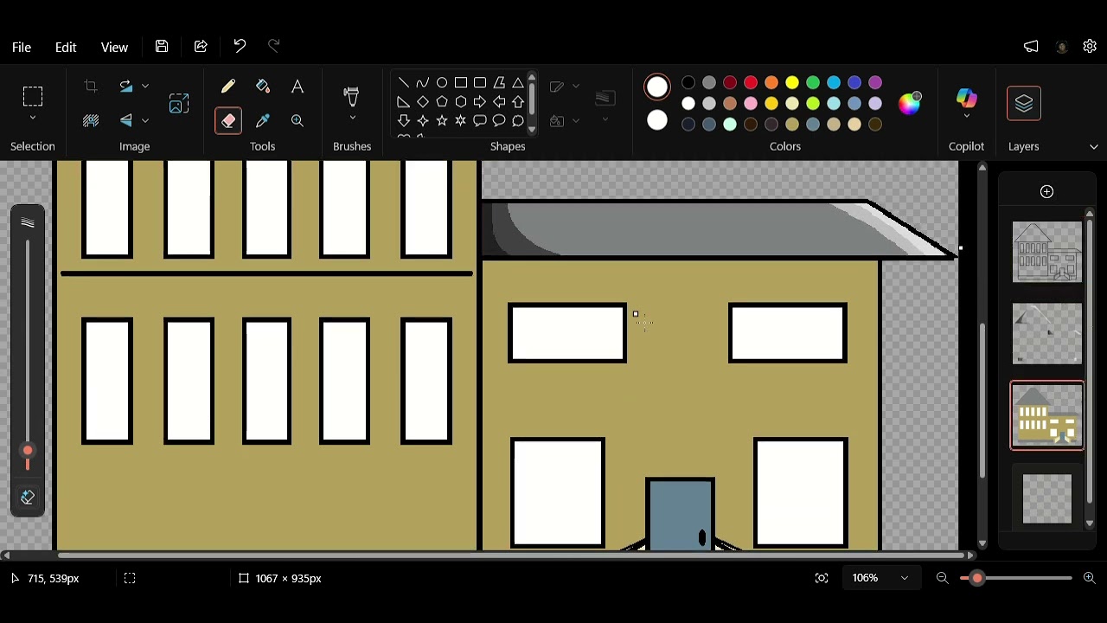Image resolution: width=1107 pixels, height=623 pixels.
Task: Open the Edit menu
Action: [x=66, y=47]
